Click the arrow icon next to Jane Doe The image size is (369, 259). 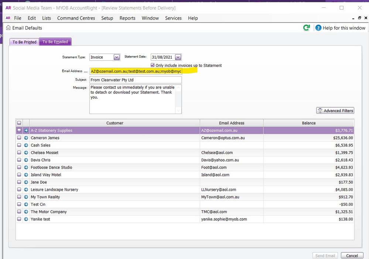(x=26, y=182)
